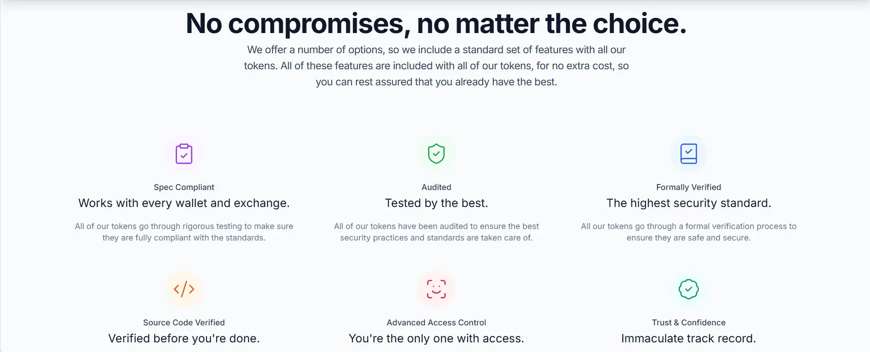This screenshot has width=870, height=352.
Task: Click "You're the only one with access." heading
Action: pyautogui.click(x=436, y=339)
